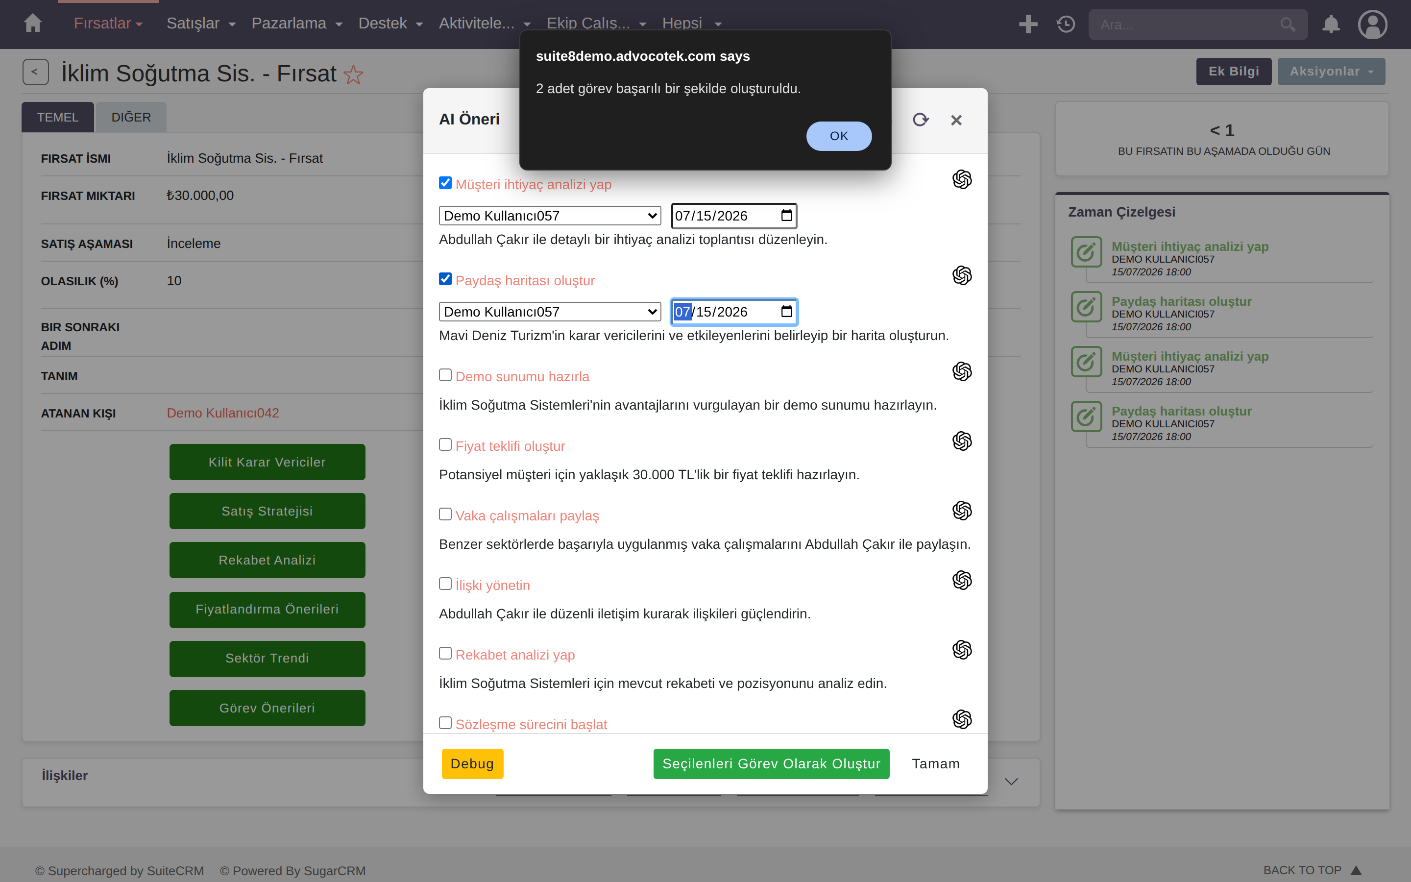The image size is (1411, 882).
Task: Open Demo Kullanıcı042 assigned user link
Action: [223, 413]
